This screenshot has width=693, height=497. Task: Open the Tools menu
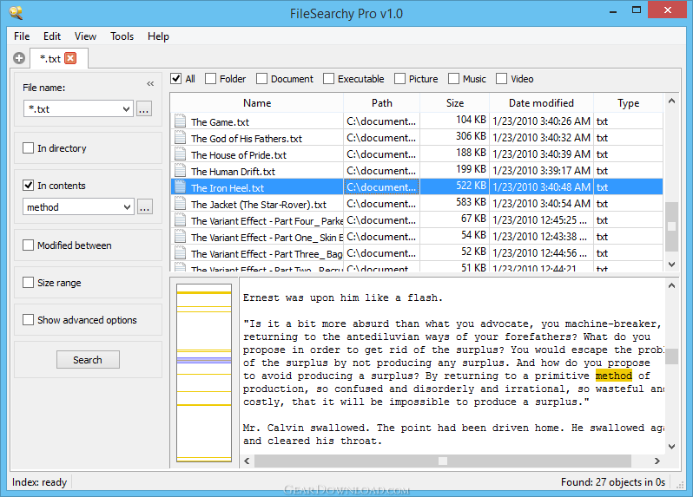pyautogui.click(x=122, y=36)
